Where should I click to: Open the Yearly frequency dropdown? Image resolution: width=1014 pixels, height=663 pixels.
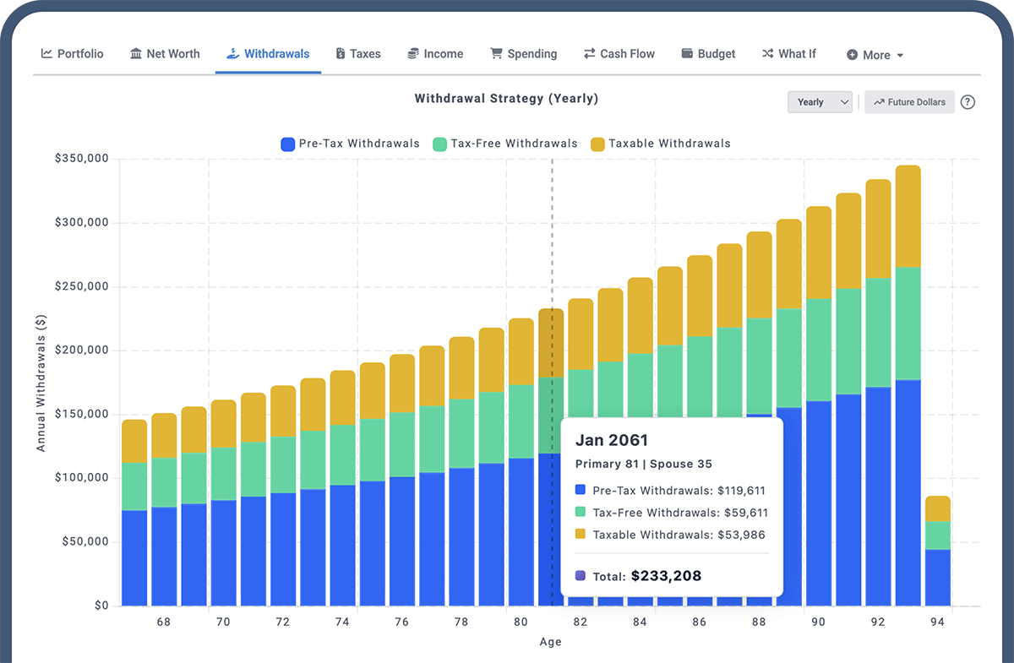pos(819,101)
